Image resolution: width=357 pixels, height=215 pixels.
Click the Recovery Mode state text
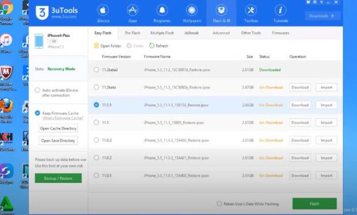[x=61, y=69]
